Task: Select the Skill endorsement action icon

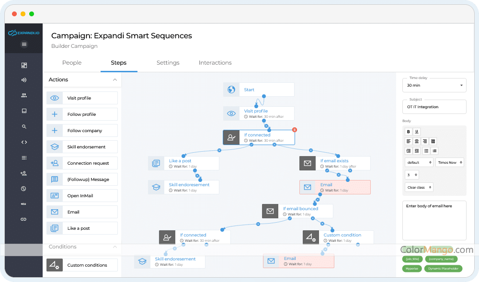Action: coord(55,147)
